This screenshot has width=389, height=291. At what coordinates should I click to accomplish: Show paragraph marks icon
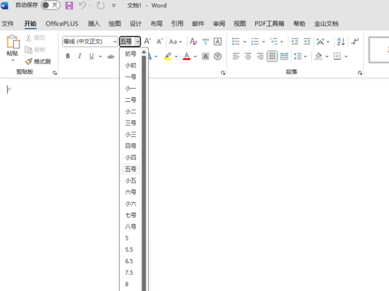tap(355, 41)
